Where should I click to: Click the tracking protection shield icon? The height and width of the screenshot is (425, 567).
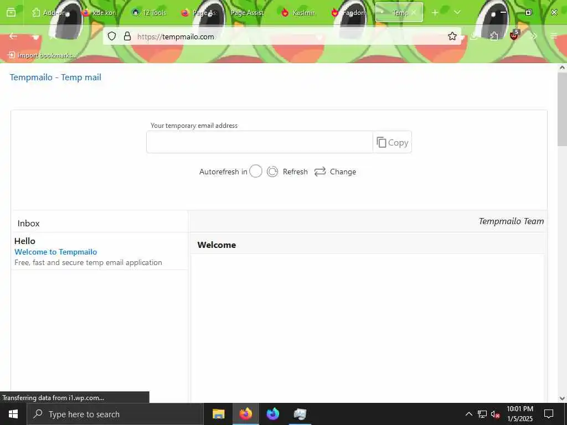pyautogui.click(x=112, y=36)
